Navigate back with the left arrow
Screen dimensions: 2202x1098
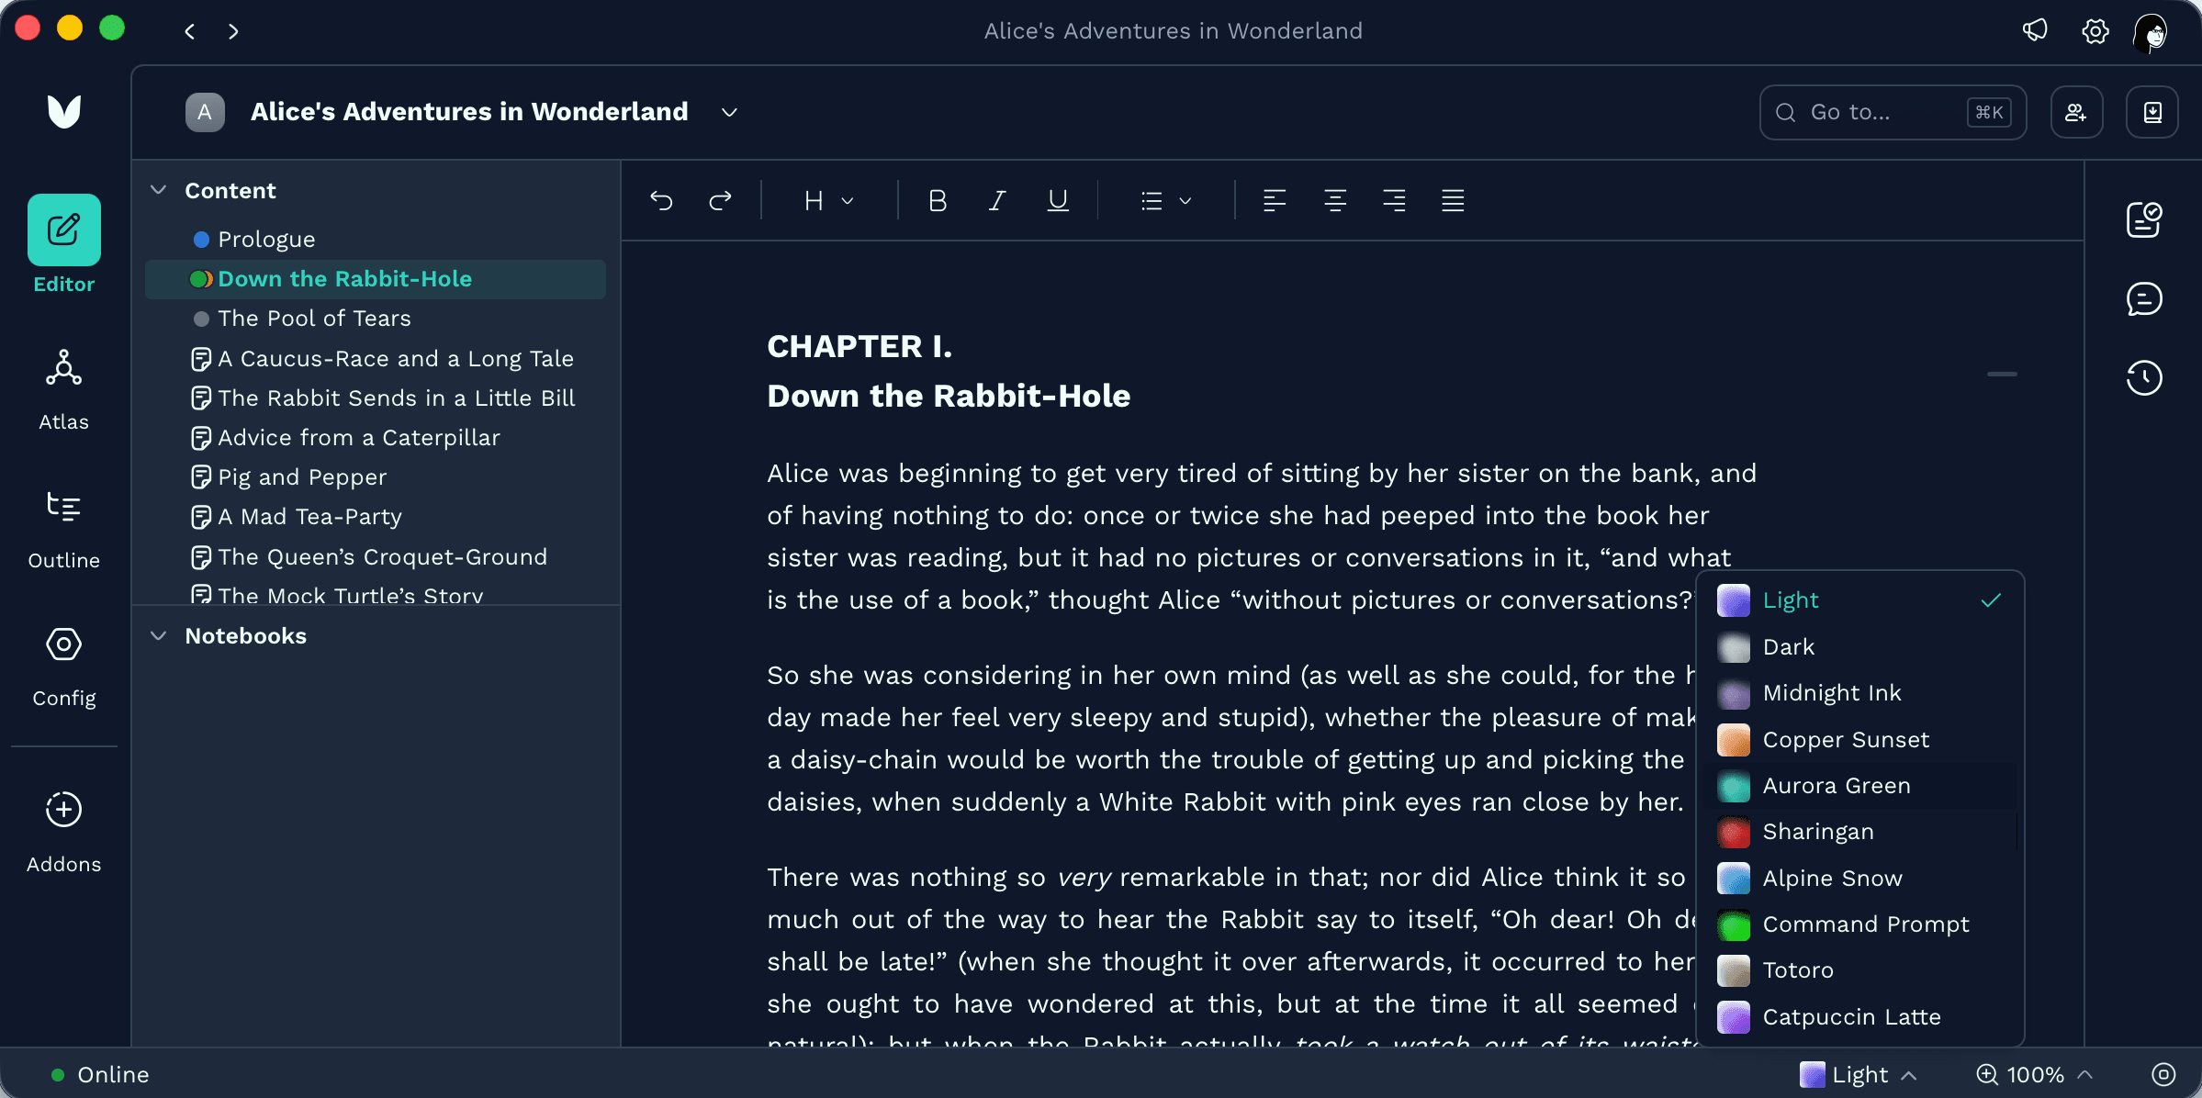pyautogui.click(x=189, y=31)
